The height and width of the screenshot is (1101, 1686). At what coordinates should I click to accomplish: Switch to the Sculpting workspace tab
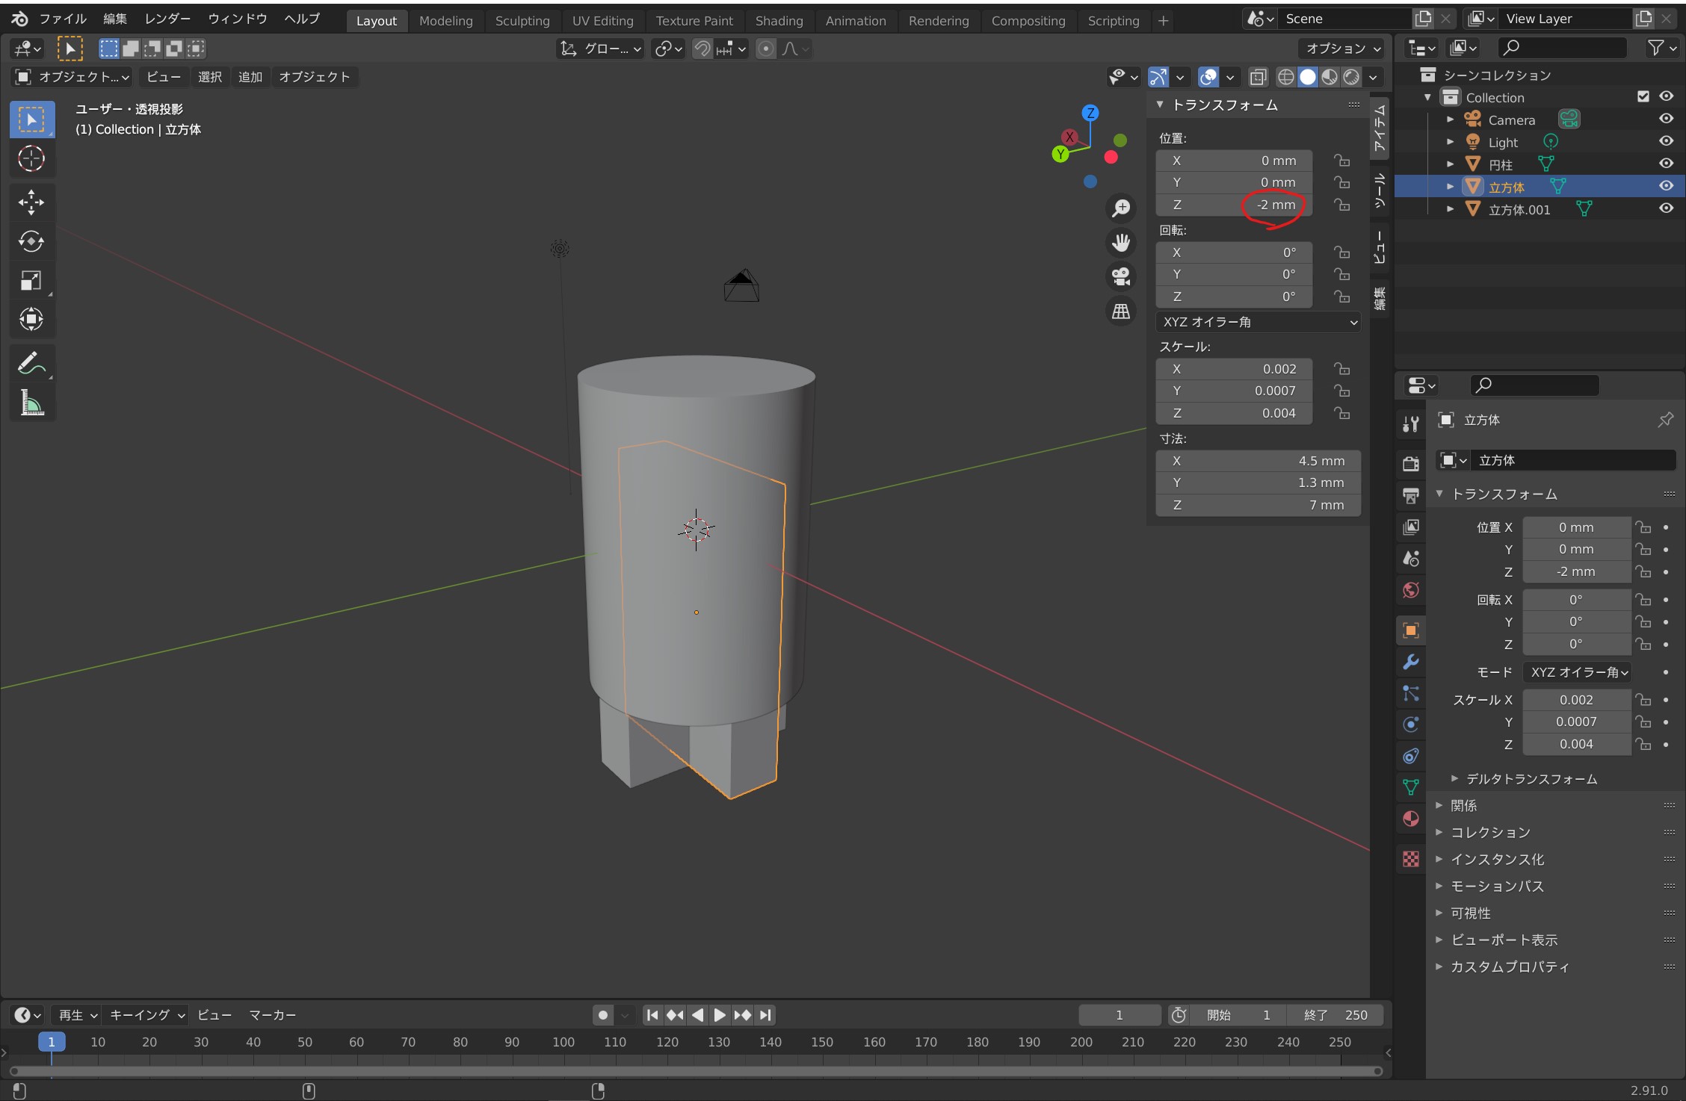coord(522,21)
